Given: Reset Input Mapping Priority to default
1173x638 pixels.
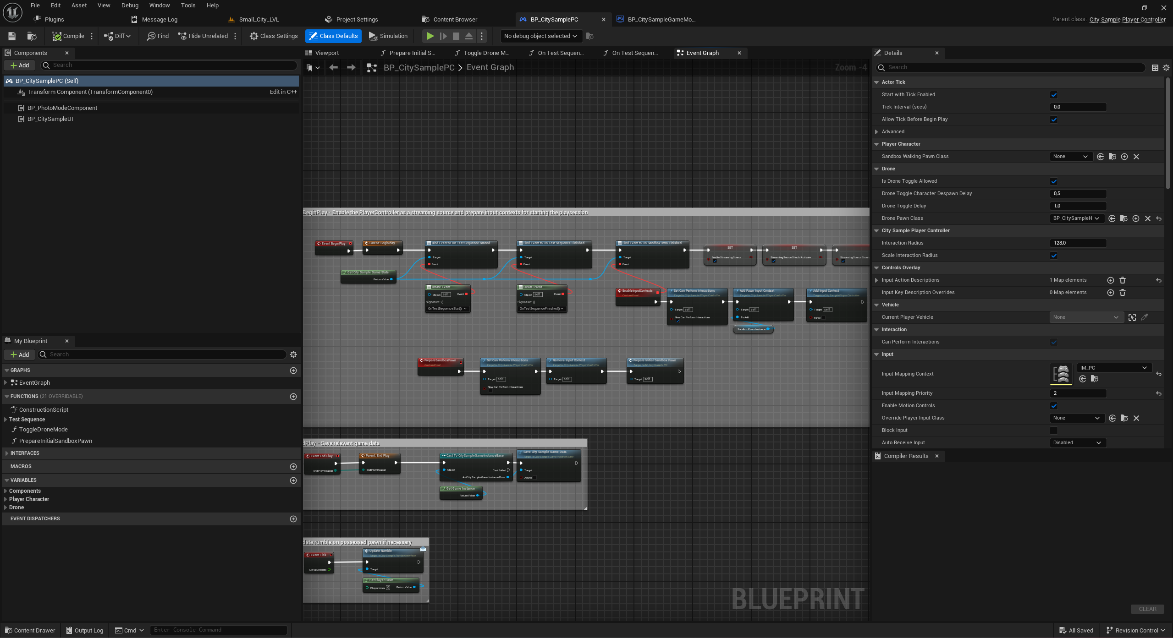Looking at the screenshot, I should click(1159, 393).
